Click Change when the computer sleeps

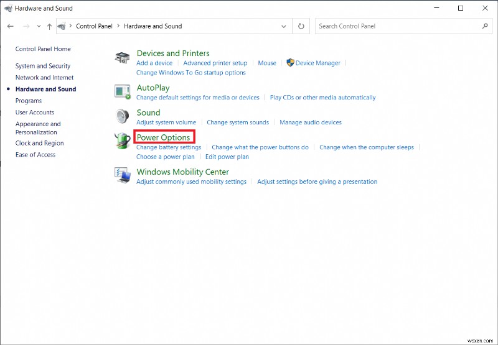point(367,147)
